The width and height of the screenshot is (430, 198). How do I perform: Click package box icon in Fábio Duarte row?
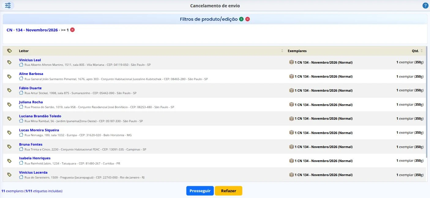click(x=291, y=90)
